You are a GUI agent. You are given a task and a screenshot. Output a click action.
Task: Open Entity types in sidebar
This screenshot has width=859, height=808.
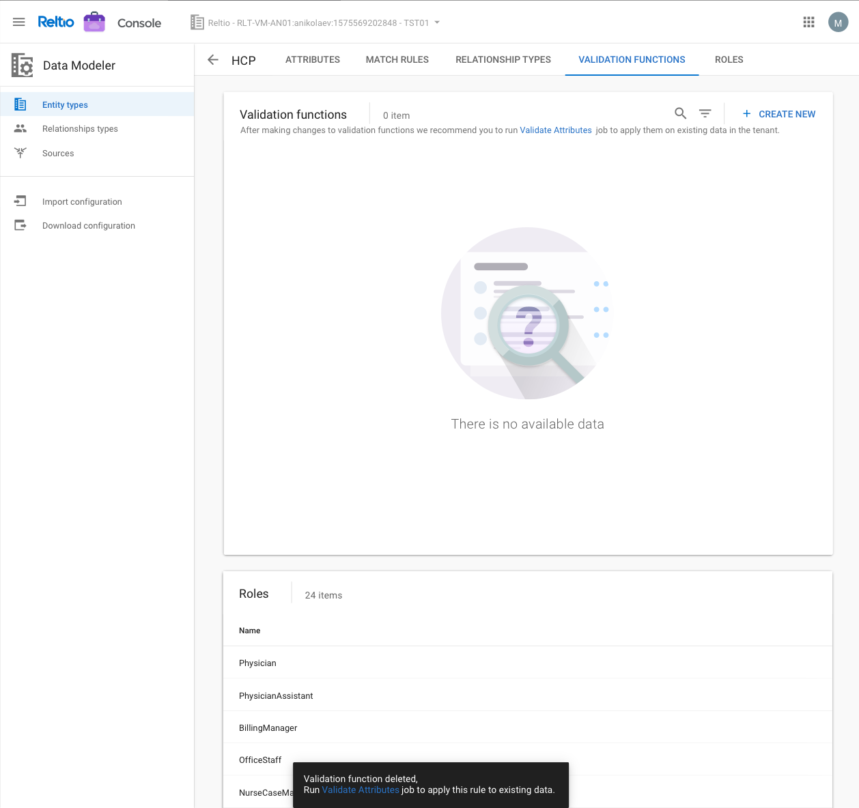click(x=97, y=104)
